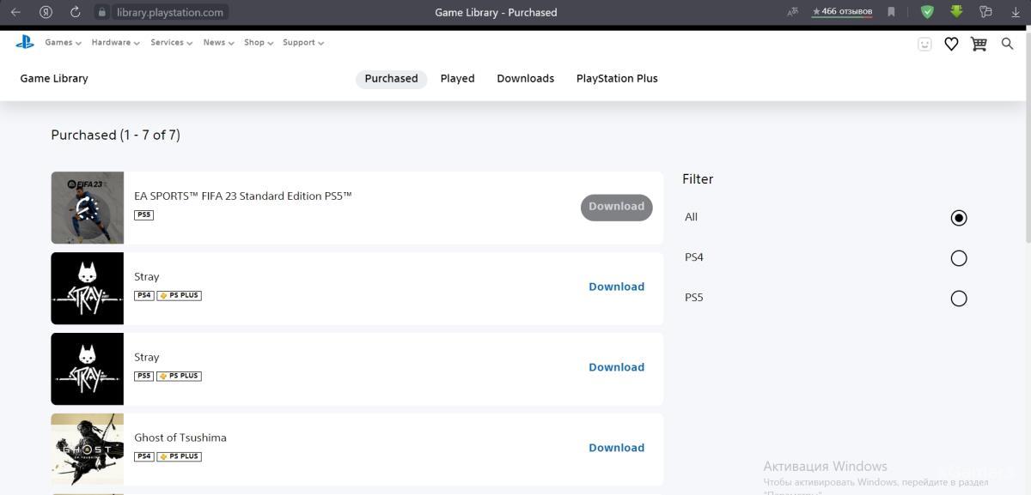Switch to the PlayStation Plus tab
This screenshot has width=1031, height=495.
(x=617, y=78)
